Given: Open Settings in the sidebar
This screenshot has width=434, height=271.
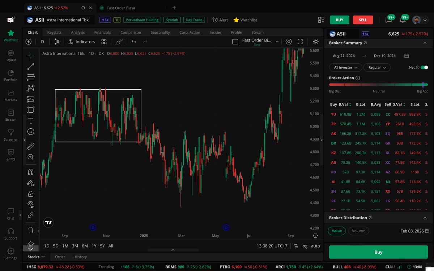Looking at the screenshot, I should (11, 254).
